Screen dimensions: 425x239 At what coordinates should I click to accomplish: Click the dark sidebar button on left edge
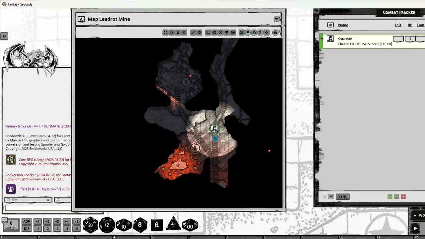[x=4, y=36]
